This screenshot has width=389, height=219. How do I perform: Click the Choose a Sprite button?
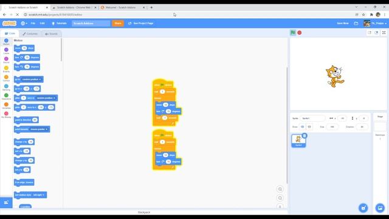point(363,208)
